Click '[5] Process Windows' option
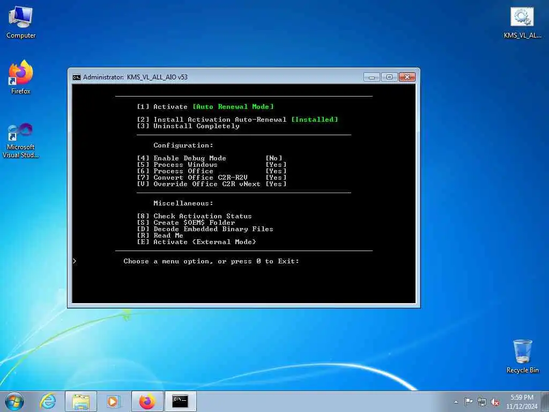Image resolution: width=549 pixels, height=412 pixels. (177, 165)
